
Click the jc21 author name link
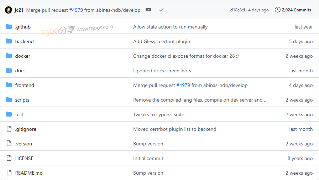[19, 10]
